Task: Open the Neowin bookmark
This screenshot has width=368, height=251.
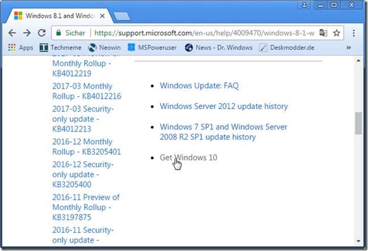Action: pyautogui.click(x=104, y=47)
